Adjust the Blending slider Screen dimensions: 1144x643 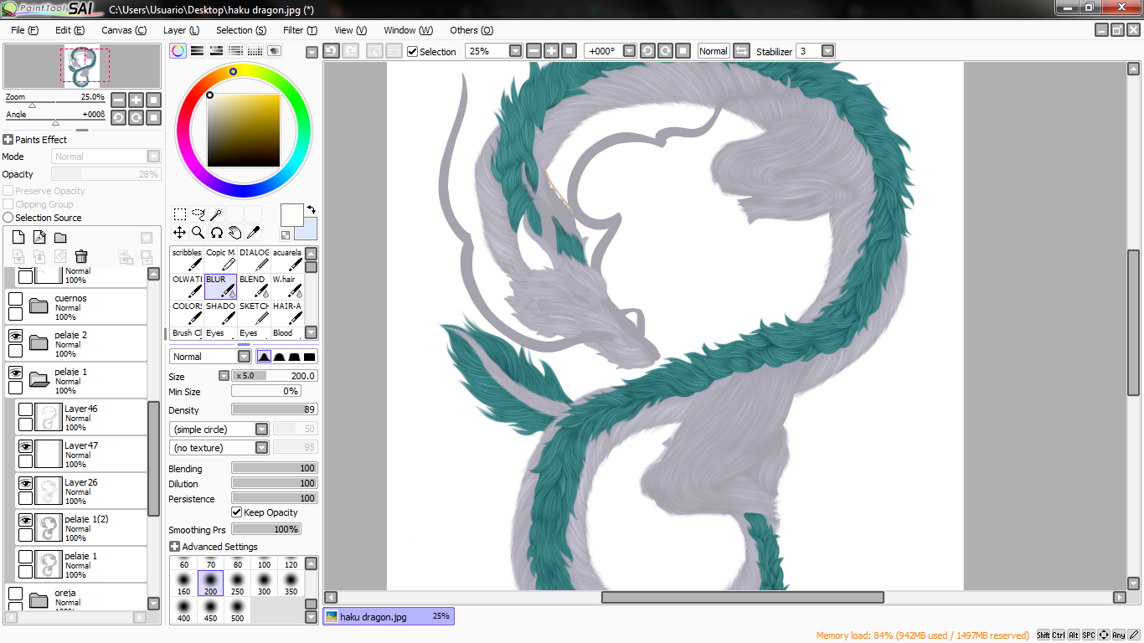click(275, 468)
